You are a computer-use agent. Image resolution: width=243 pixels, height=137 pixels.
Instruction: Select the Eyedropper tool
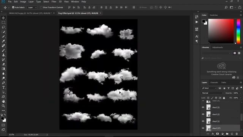(x=3, y=41)
